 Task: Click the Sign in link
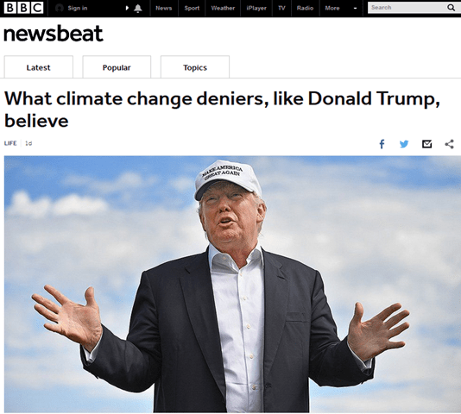coord(78,9)
